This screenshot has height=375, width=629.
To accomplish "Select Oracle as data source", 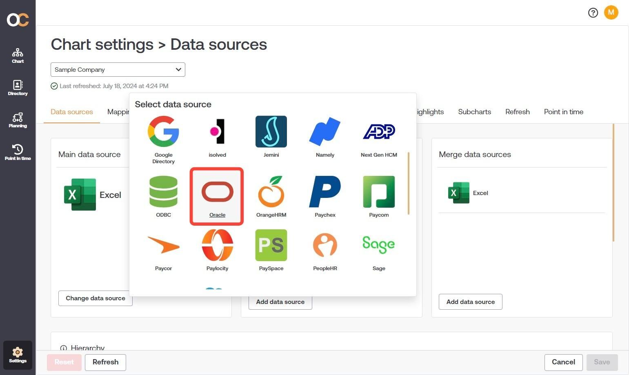I will tap(217, 196).
